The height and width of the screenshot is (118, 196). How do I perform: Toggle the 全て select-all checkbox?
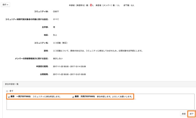(x=7, y=91)
